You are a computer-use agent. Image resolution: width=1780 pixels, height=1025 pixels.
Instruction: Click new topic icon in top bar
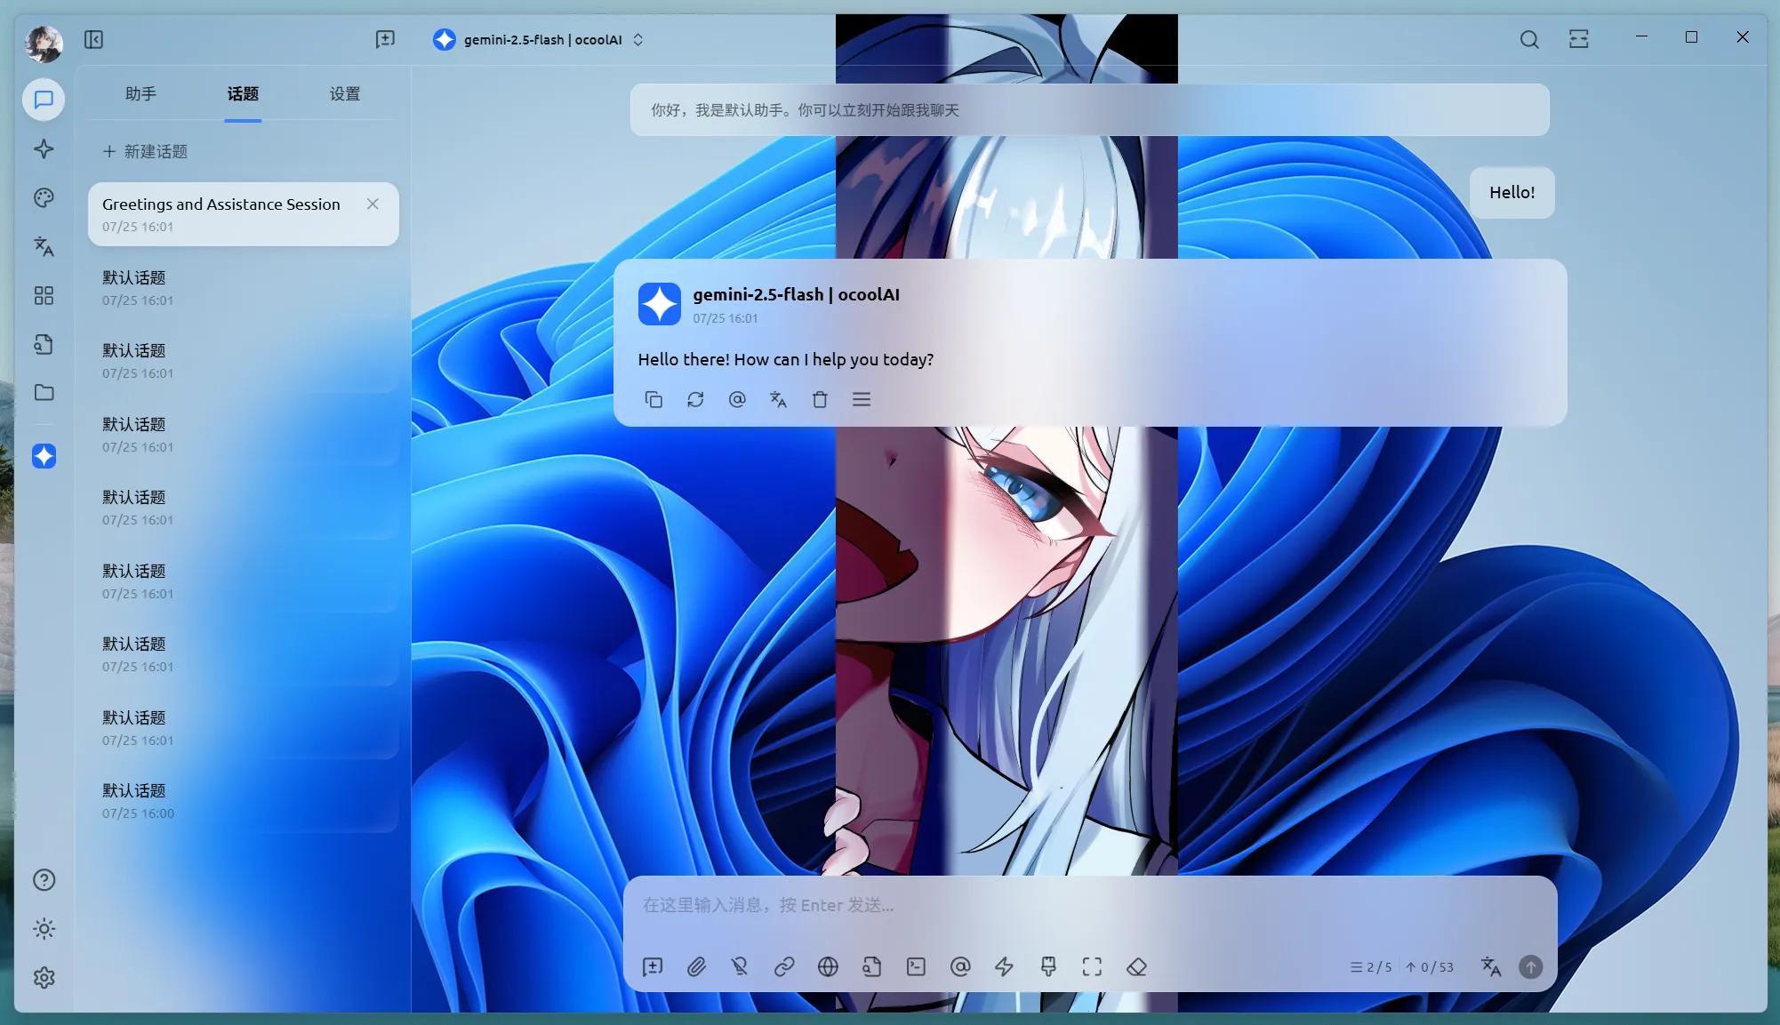(x=385, y=39)
